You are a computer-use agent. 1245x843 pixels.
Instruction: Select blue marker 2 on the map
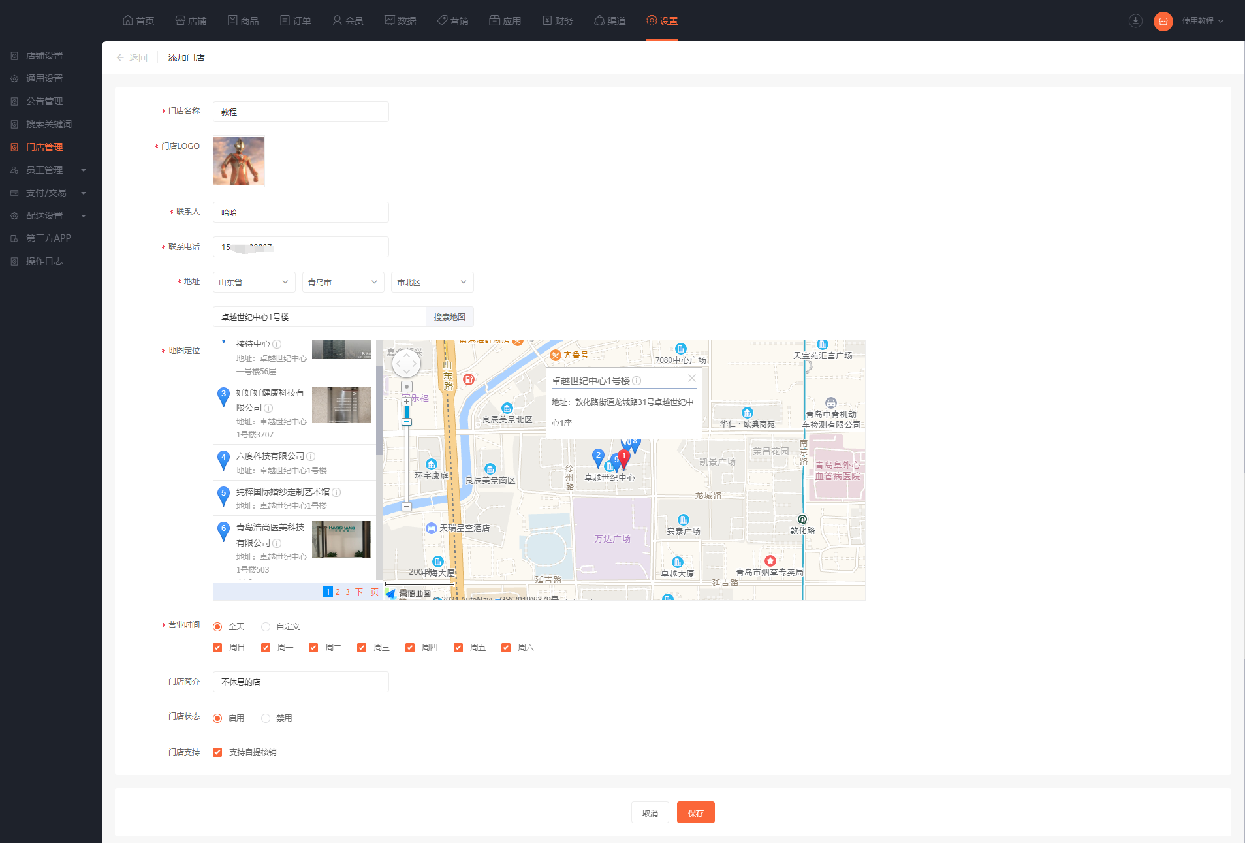click(598, 457)
